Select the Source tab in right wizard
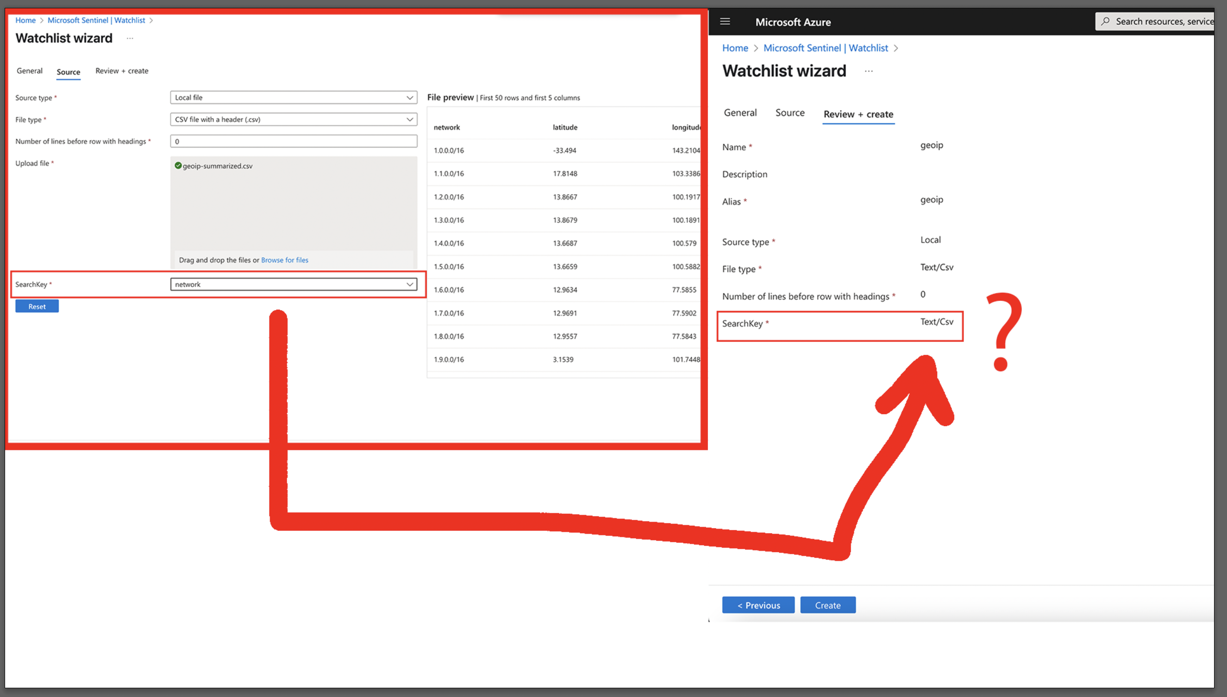The width and height of the screenshot is (1227, 697). tap(790, 112)
